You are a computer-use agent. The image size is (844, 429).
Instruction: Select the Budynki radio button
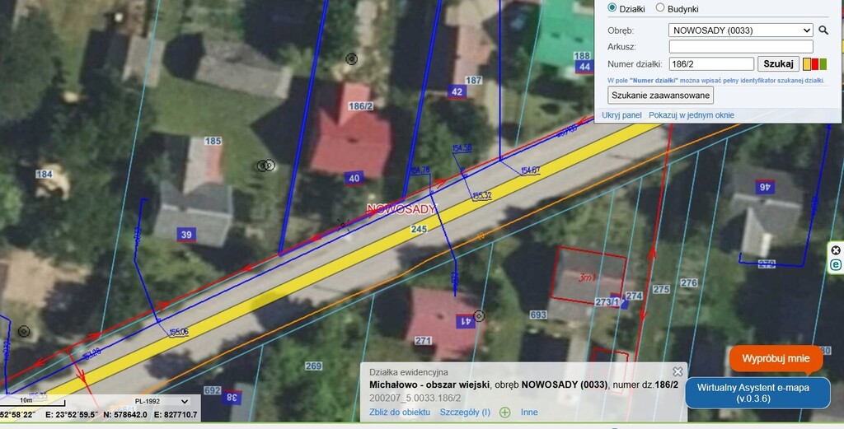pyautogui.click(x=660, y=8)
